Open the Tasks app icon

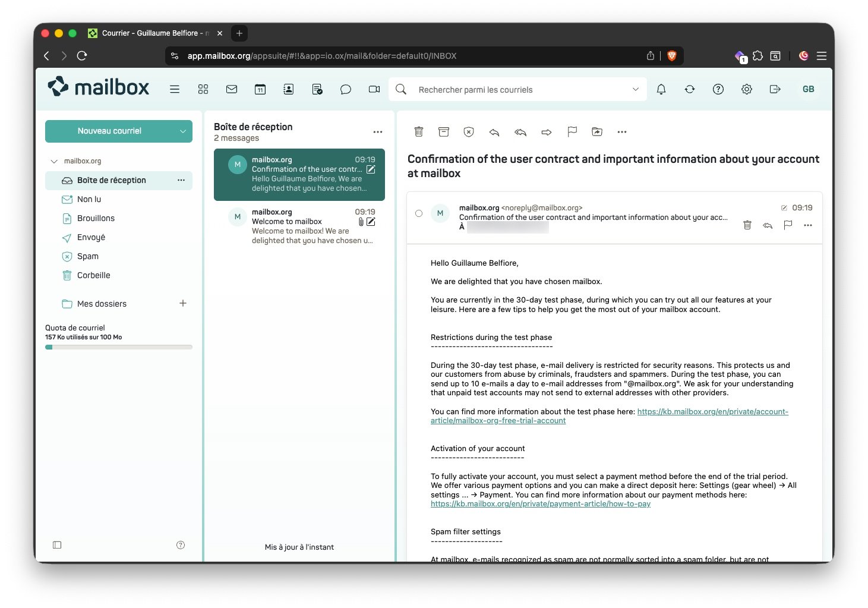click(x=317, y=89)
